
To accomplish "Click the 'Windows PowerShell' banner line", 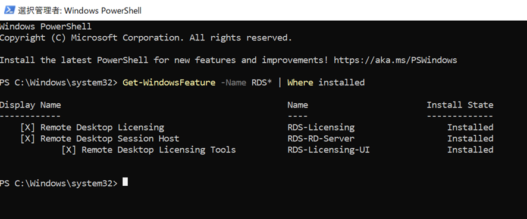I will click(46, 27).
